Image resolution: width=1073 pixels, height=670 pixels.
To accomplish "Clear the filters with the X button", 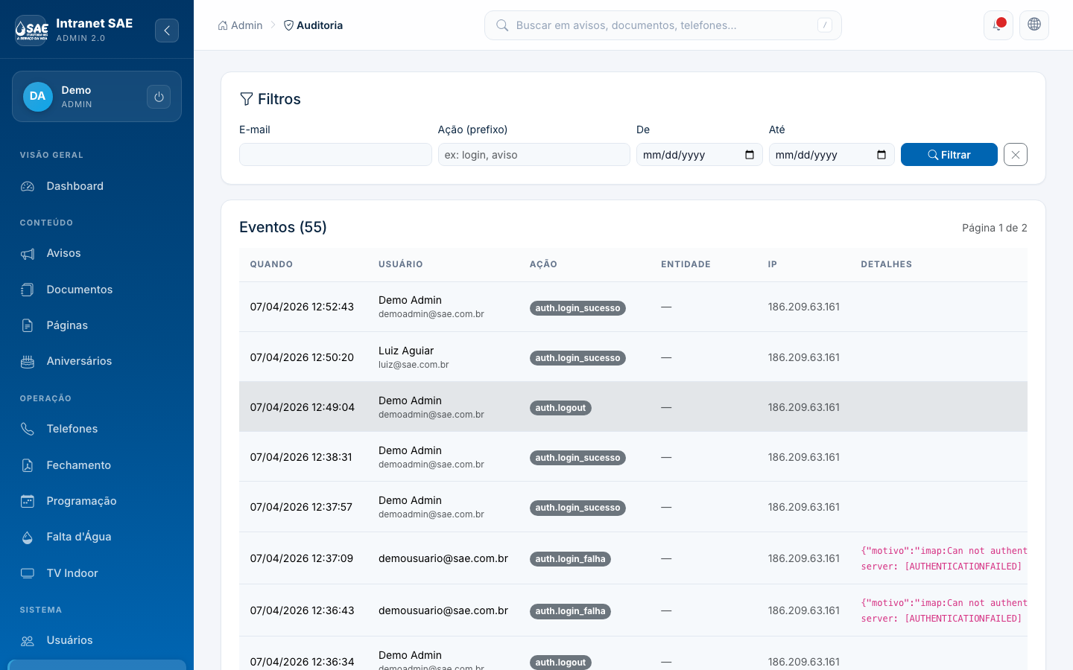I will pyautogui.click(x=1016, y=155).
